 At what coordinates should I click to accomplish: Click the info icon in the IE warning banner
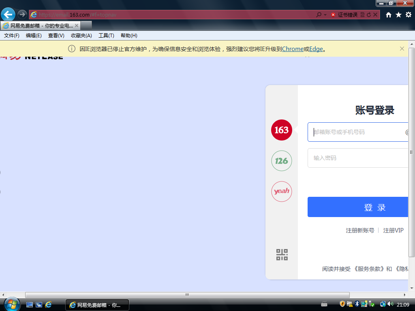[x=72, y=49]
